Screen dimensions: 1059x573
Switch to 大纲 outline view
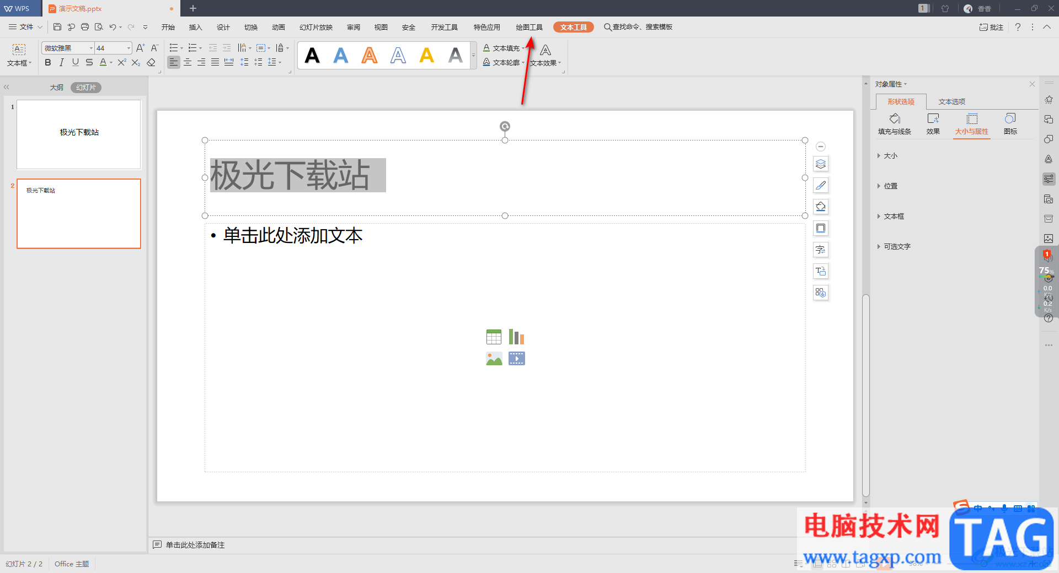coord(57,87)
